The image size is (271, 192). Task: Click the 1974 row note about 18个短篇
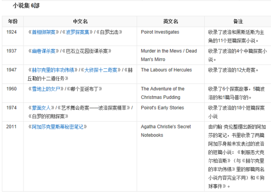click(236, 112)
